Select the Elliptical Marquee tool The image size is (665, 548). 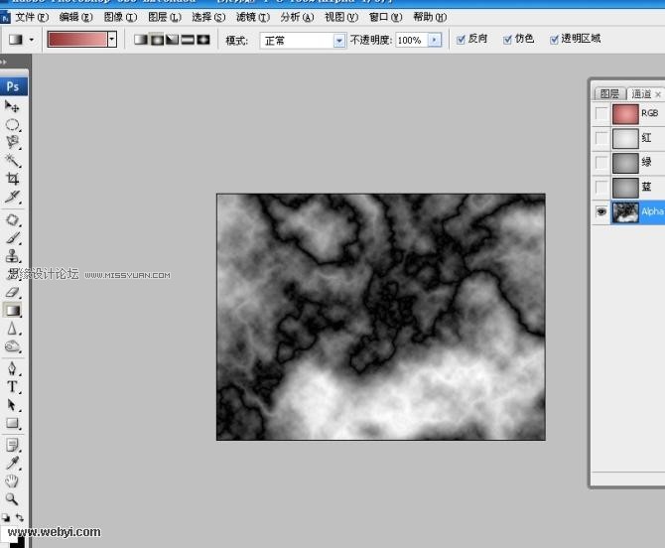(x=12, y=125)
